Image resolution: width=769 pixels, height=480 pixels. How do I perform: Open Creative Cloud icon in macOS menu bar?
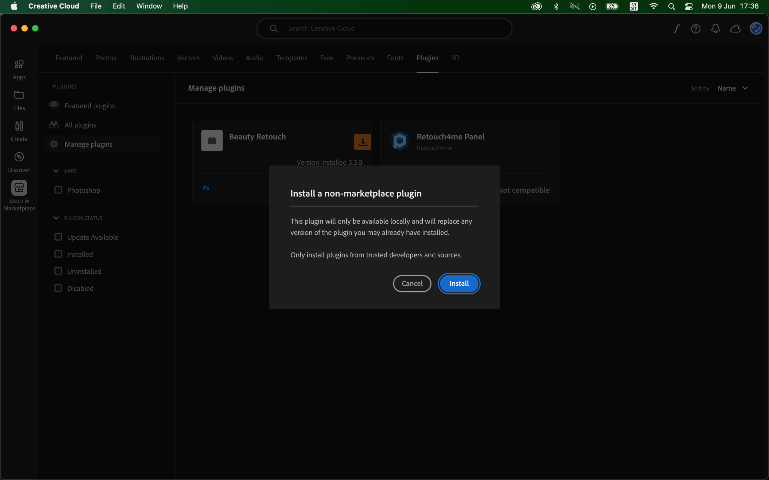(536, 6)
